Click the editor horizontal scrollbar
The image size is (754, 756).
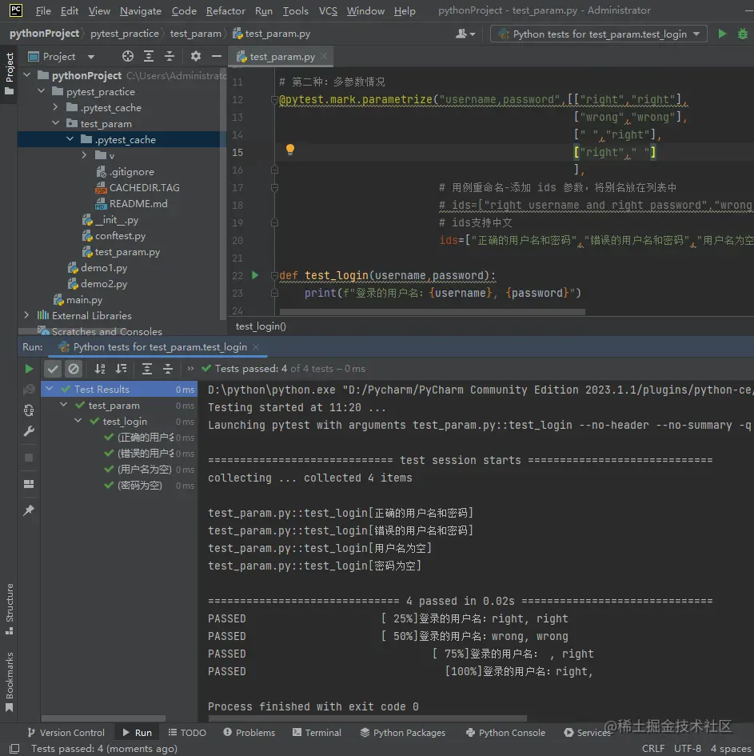click(432, 312)
